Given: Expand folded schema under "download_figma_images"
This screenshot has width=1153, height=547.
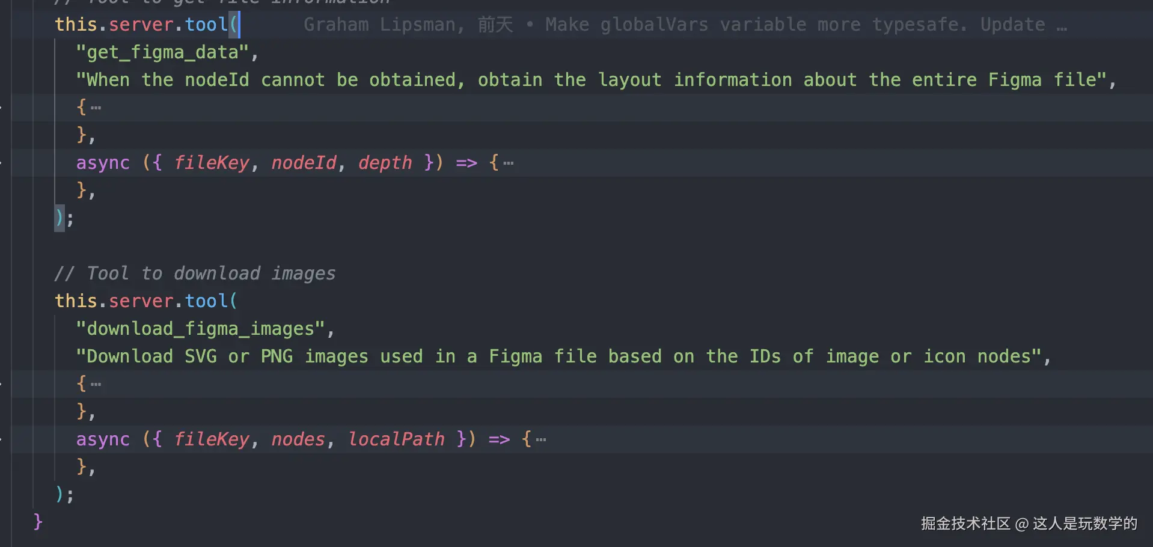Looking at the screenshot, I should click(x=96, y=384).
